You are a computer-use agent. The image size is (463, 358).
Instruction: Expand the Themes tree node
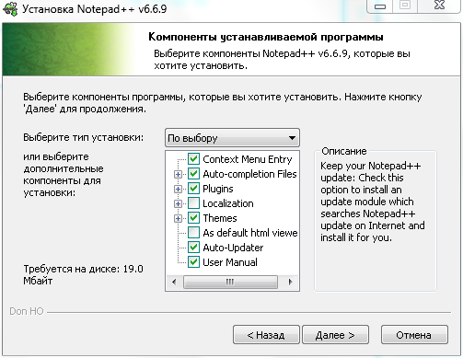178,218
